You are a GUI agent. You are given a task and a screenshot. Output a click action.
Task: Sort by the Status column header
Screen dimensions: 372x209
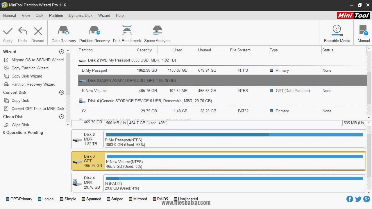[x=344, y=50]
